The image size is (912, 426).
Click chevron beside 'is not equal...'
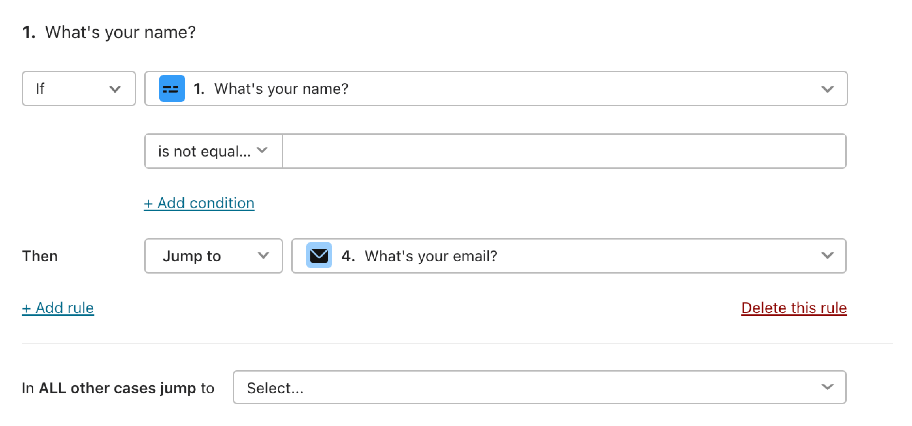click(262, 150)
